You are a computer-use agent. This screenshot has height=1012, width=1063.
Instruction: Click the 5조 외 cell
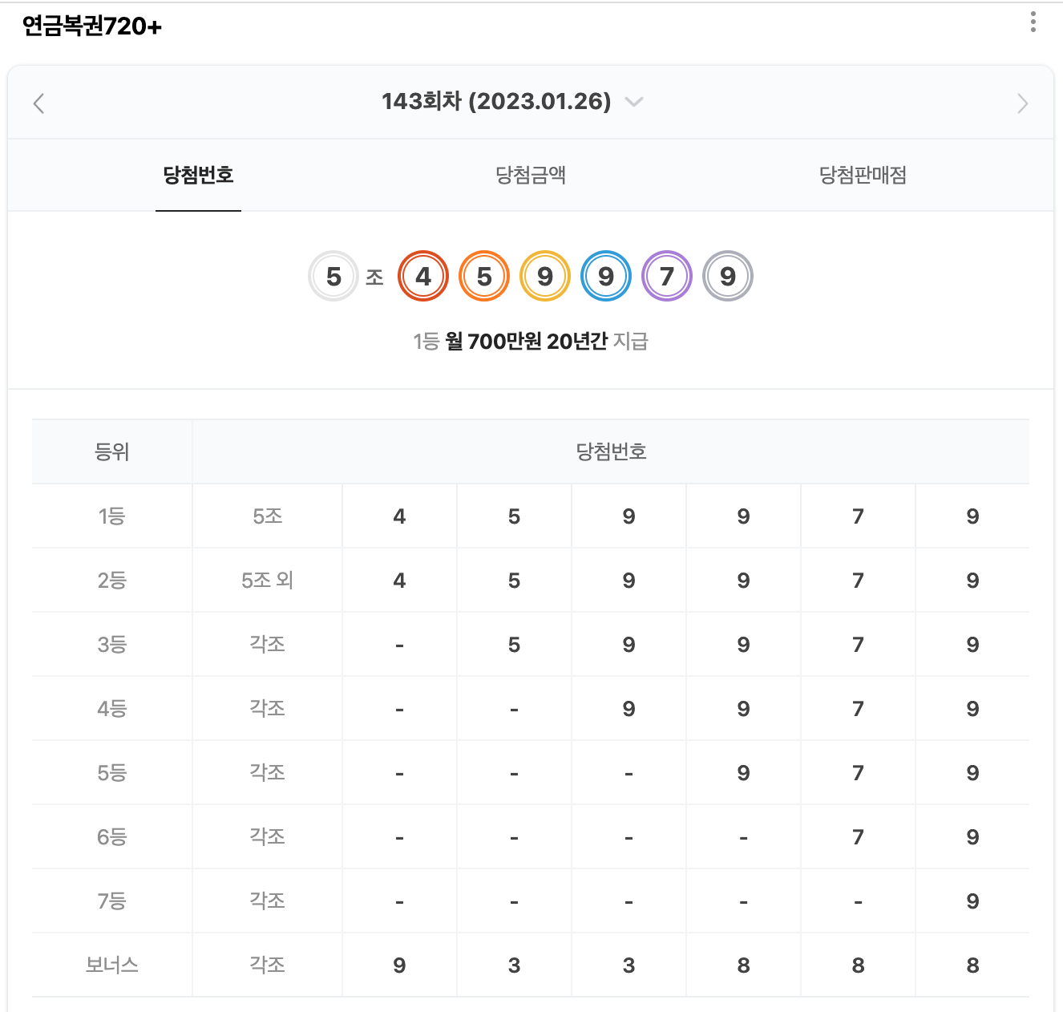(268, 580)
